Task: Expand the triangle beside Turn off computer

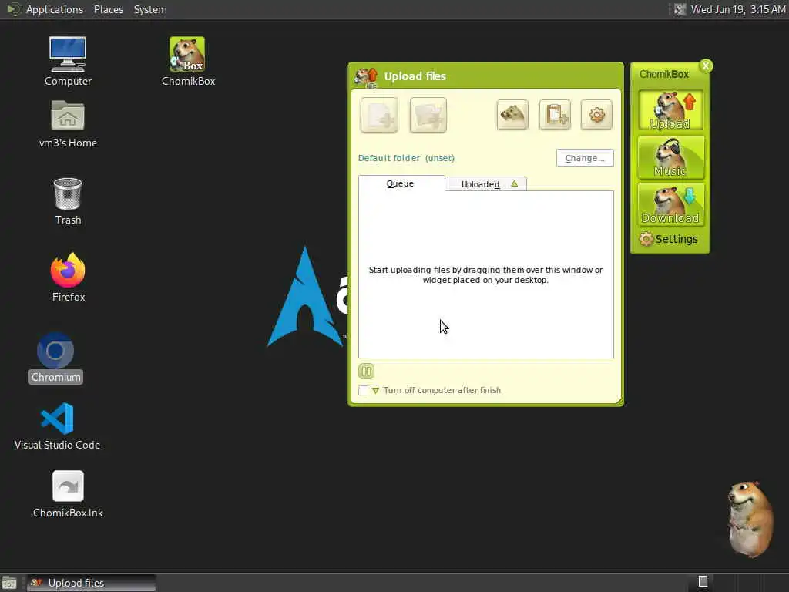Action: point(375,391)
